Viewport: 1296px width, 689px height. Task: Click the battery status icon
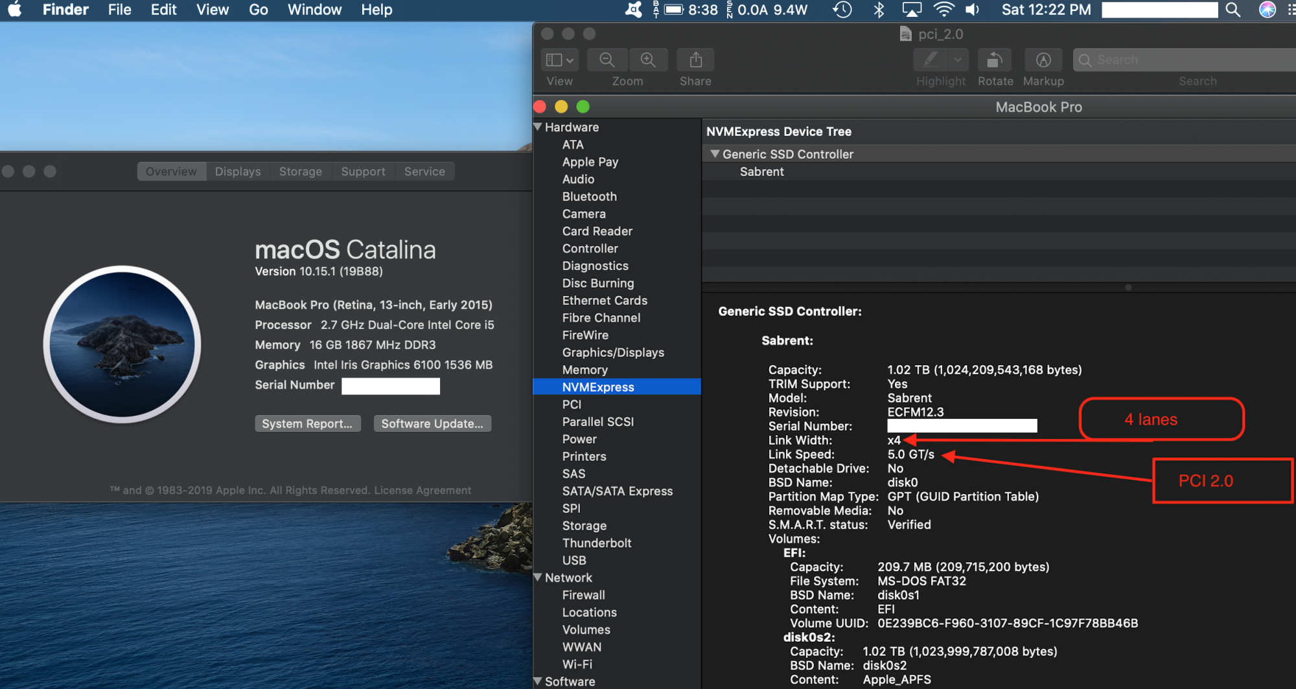(674, 10)
